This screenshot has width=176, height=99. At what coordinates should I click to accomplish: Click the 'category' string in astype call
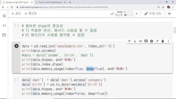[95, 80]
